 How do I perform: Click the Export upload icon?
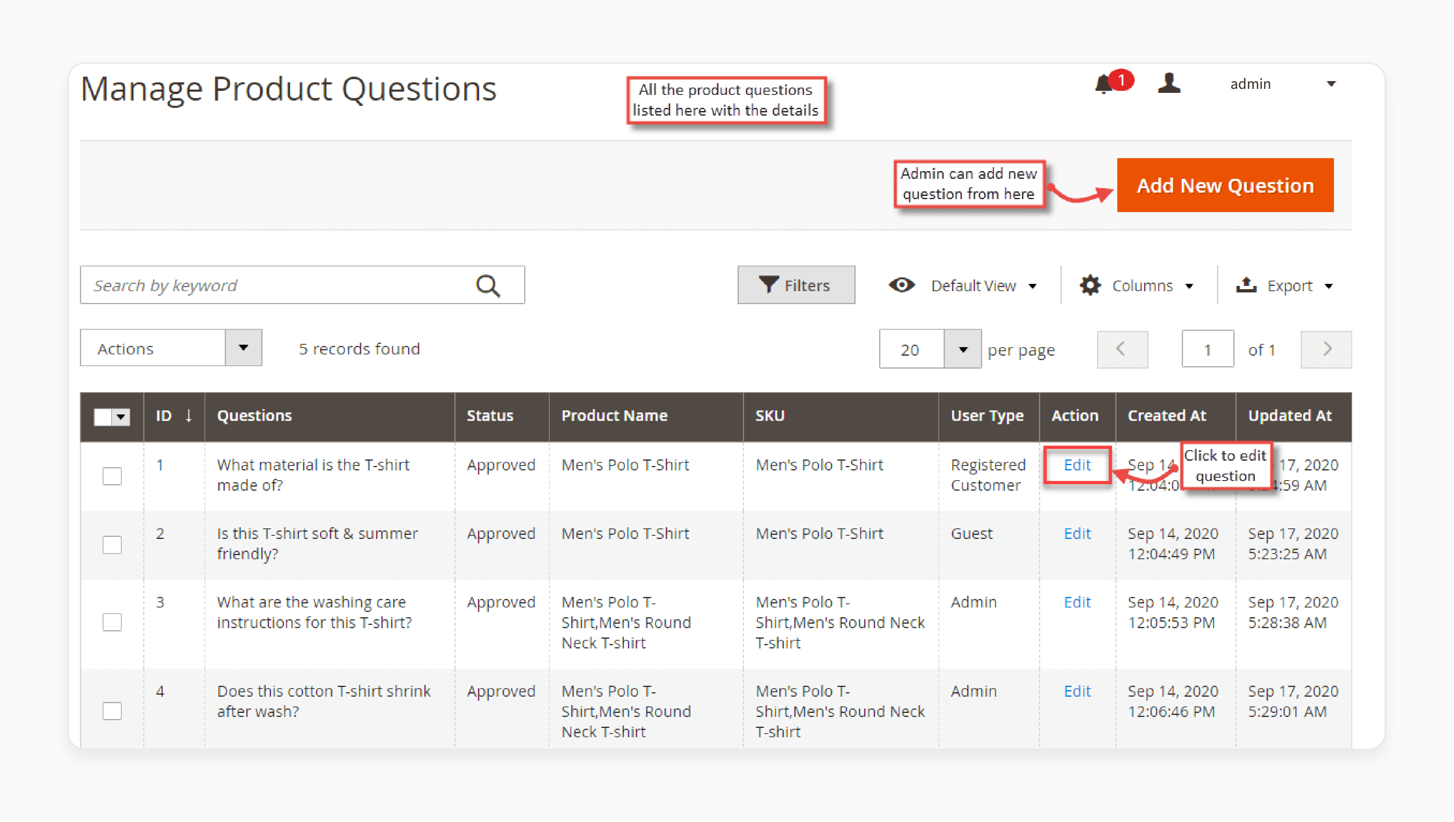click(x=1245, y=285)
